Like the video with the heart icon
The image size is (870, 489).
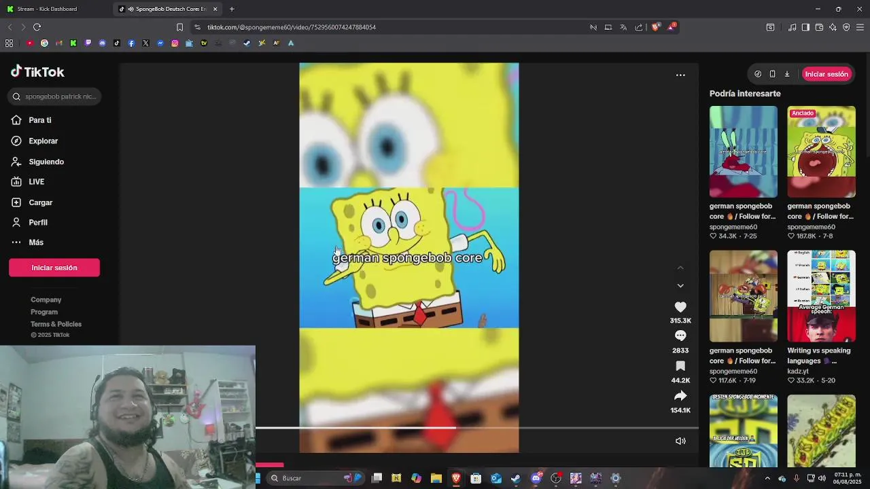pos(680,307)
